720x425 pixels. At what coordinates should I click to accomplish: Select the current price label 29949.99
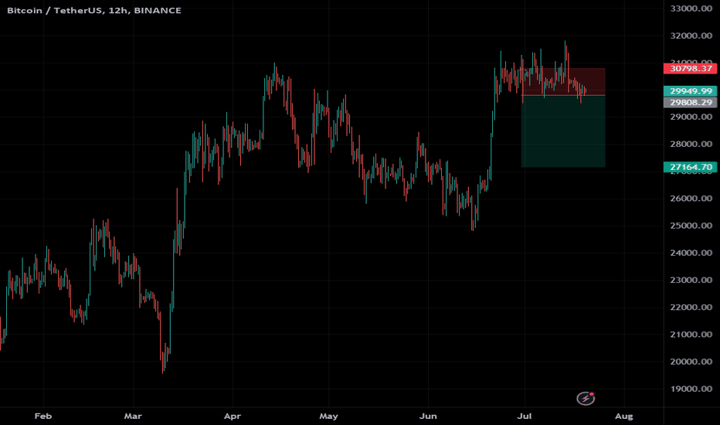point(690,91)
